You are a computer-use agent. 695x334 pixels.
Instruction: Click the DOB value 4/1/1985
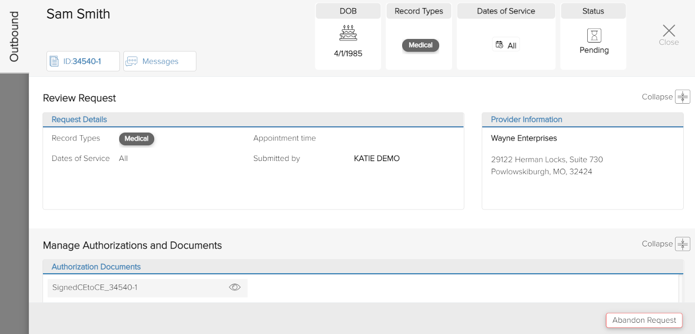click(348, 53)
